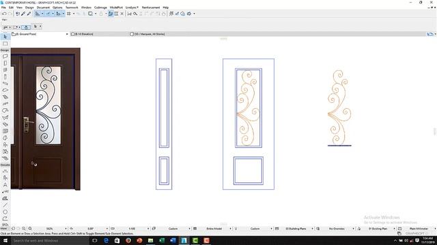
Task: Select the Slab tool in the toolbox
Action: click(5, 91)
